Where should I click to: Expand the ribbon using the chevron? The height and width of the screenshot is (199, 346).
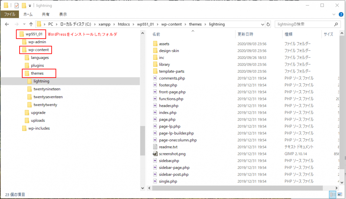click(x=335, y=15)
